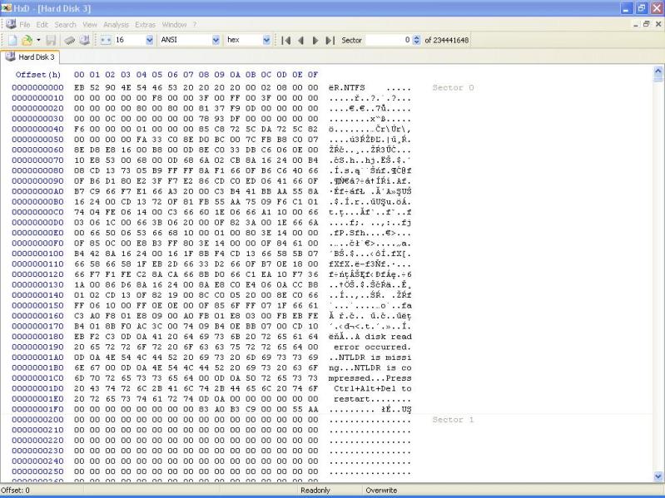
Task: Open the Search menu
Action: pos(65,25)
